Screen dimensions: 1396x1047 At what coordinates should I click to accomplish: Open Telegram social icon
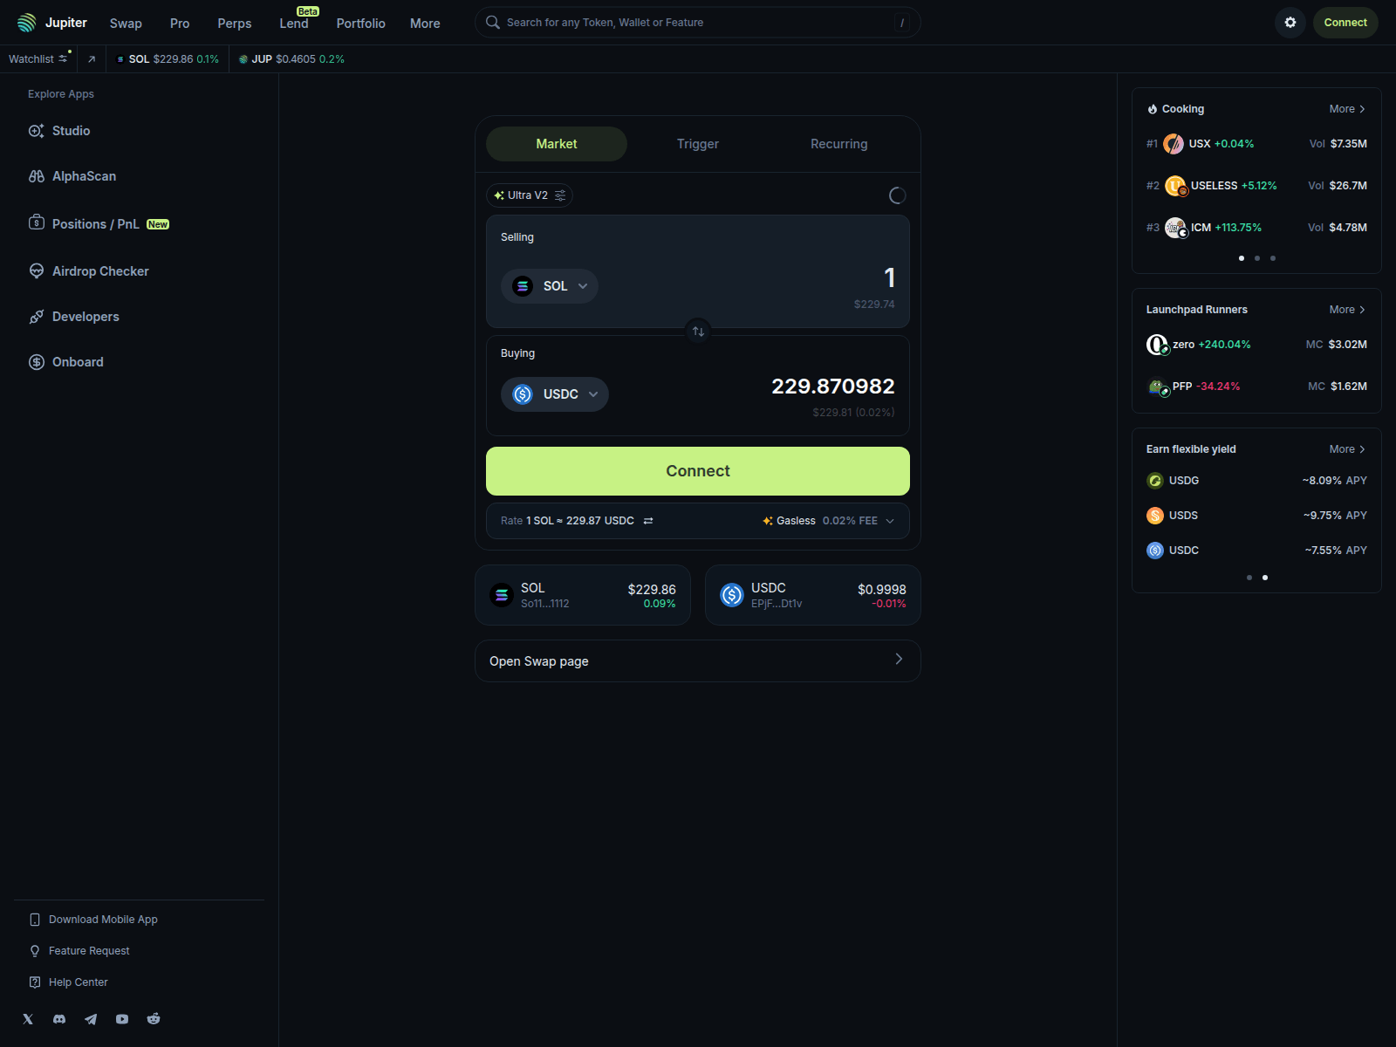pos(91,1019)
